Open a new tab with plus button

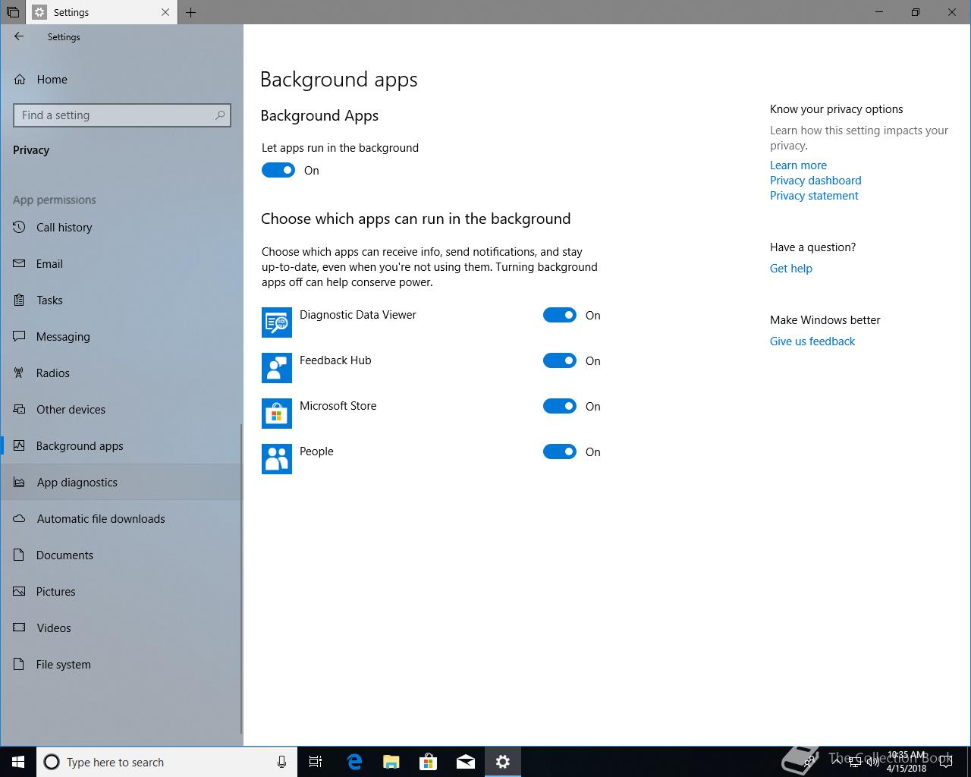click(190, 12)
